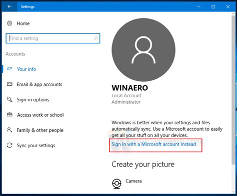The height and width of the screenshot is (196, 237).
Task: Click the back arrow in the Settings title bar
Action: (x=9, y=6)
